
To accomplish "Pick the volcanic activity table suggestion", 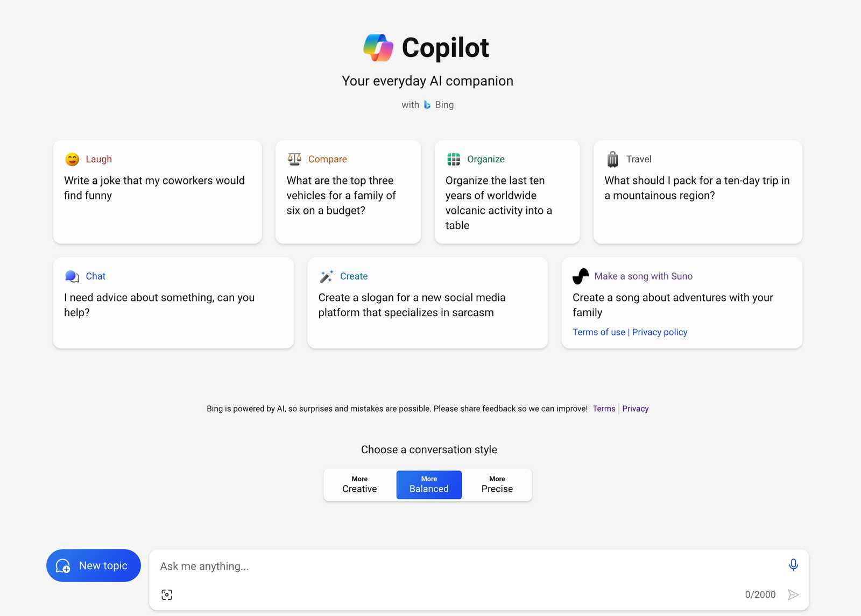I will [x=507, y=202].
